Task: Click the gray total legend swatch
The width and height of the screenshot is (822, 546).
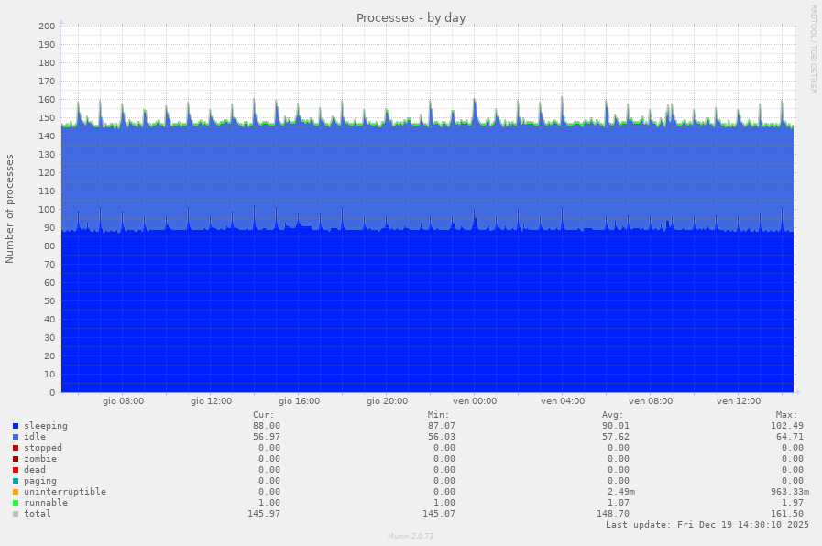Action: click(x=16, y=514)
